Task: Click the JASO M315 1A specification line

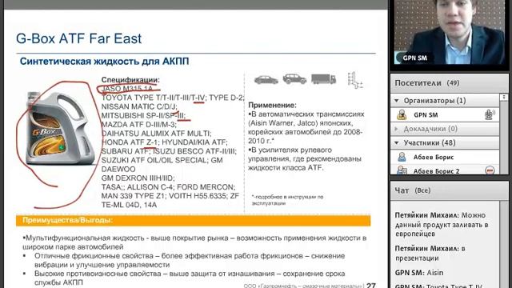Action: pyautogui.click(x=127, y=89)
